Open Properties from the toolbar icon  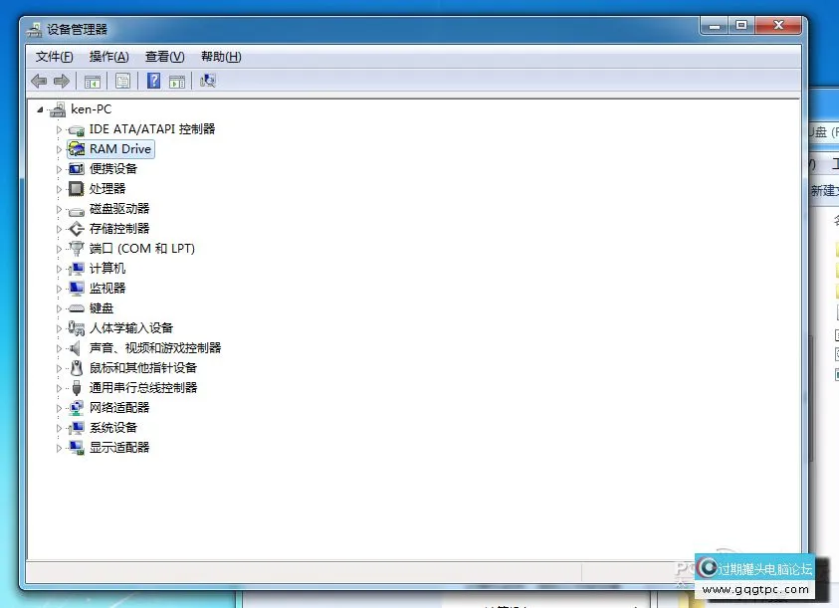point(122,82)
